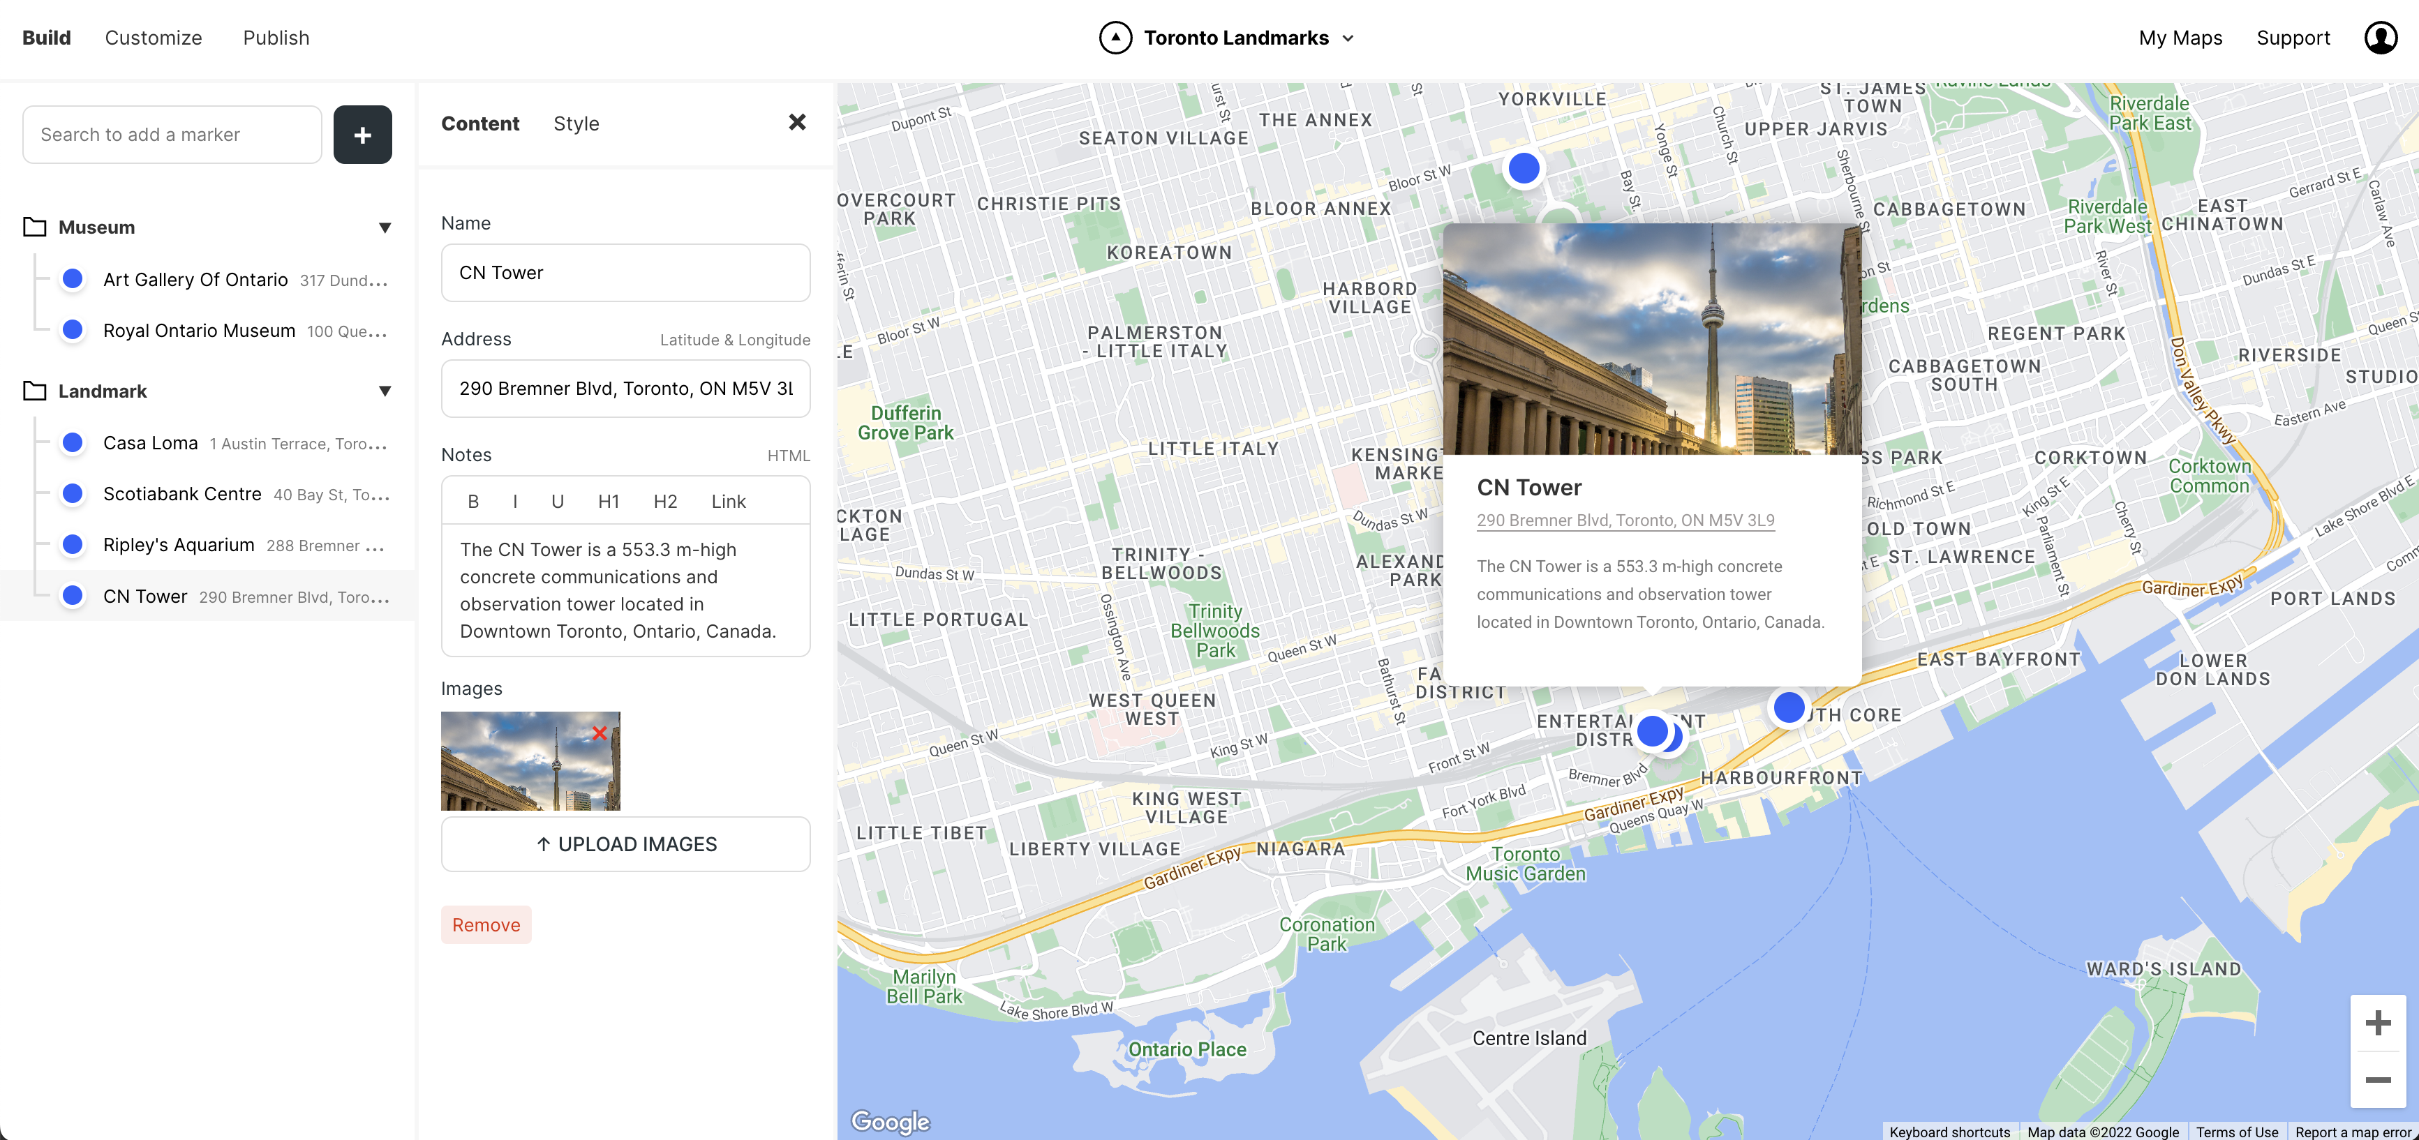
Task: Click the Museum folder label
Action: [x=97, y=227]
